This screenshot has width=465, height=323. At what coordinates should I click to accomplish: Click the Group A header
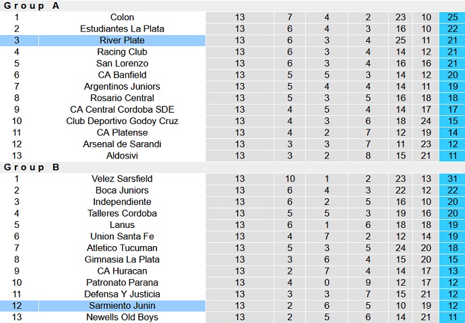point(32,5)
